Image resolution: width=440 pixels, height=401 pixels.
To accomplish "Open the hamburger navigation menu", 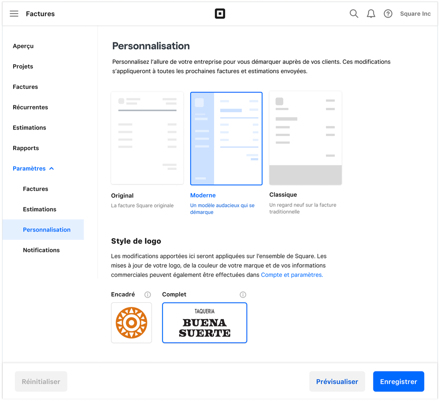I will point(14,14).
